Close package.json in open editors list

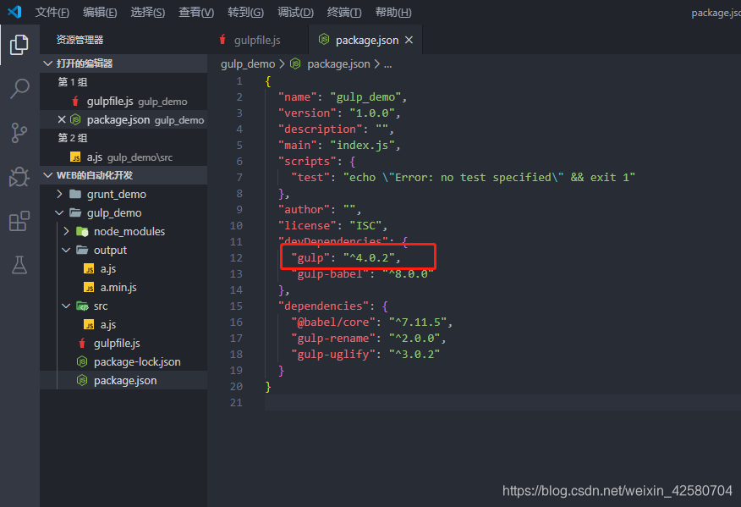(62, 119)
